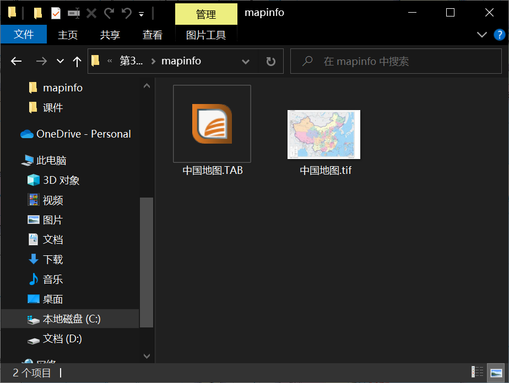Click the New folder quick access icon
The image size is (509, 383).
point(37,13)
